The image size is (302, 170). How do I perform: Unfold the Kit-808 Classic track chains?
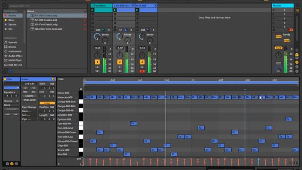(133, 6)
